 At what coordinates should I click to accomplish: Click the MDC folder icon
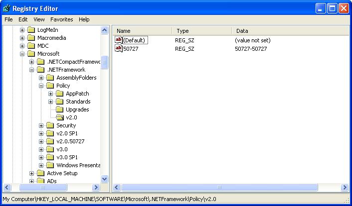point(31,46)
